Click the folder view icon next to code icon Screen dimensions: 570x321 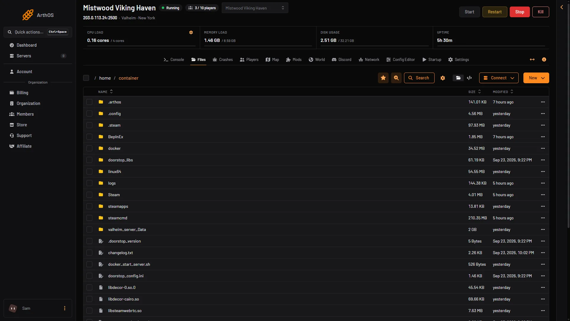[x=458, y=78]
